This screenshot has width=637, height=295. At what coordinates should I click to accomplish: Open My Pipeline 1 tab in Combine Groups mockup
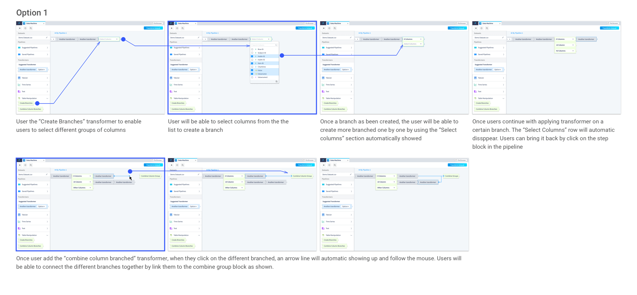click(x=365, y=170)
